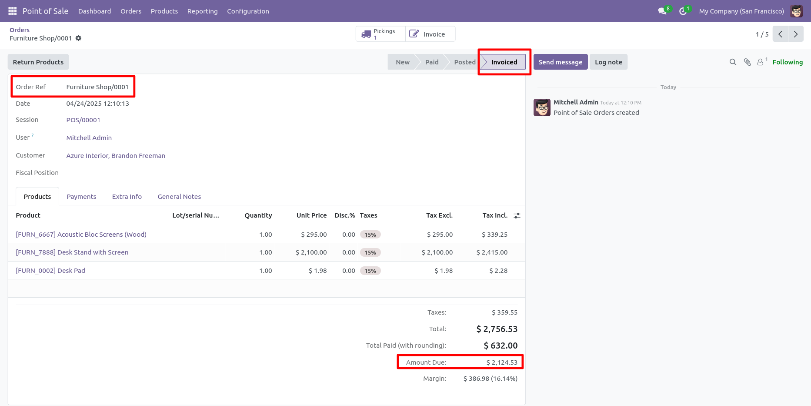Open the Pickings truck smart button
Image resolution: width=811 pixels, height=406 pixels.
(380, 34)
